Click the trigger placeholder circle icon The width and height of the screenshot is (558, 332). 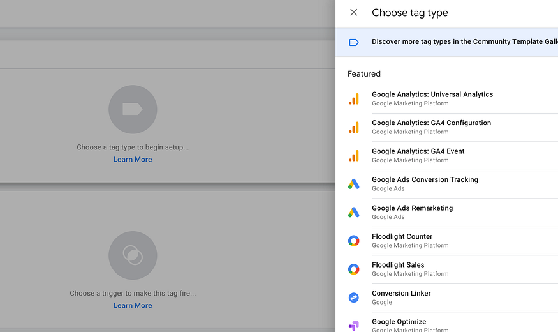coord(133,255)
